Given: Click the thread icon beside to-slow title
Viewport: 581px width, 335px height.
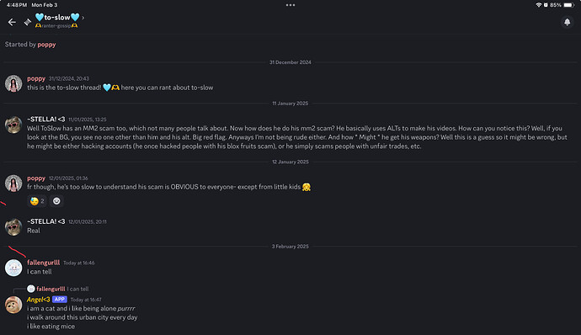Looking at the screenshot, I should (x=28, y=22).
